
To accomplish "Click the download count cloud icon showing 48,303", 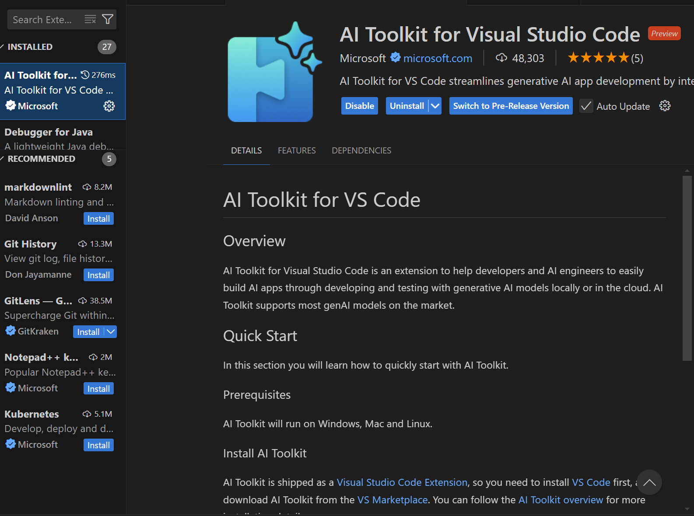I will 501,58.
